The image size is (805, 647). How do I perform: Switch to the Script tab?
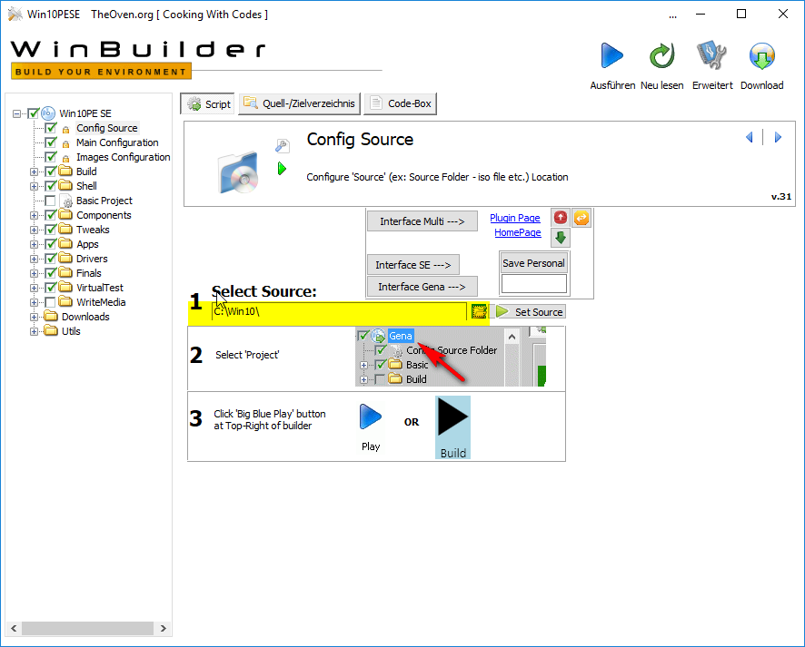[x=208, y=103]
